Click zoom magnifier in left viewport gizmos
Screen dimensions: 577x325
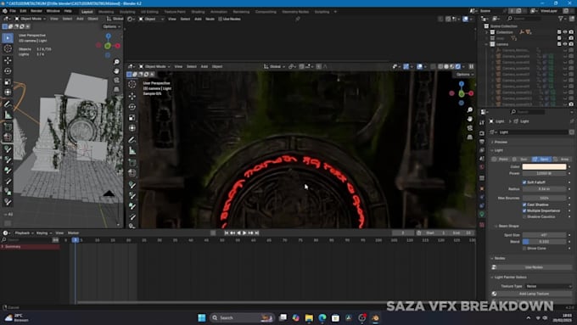116,62
